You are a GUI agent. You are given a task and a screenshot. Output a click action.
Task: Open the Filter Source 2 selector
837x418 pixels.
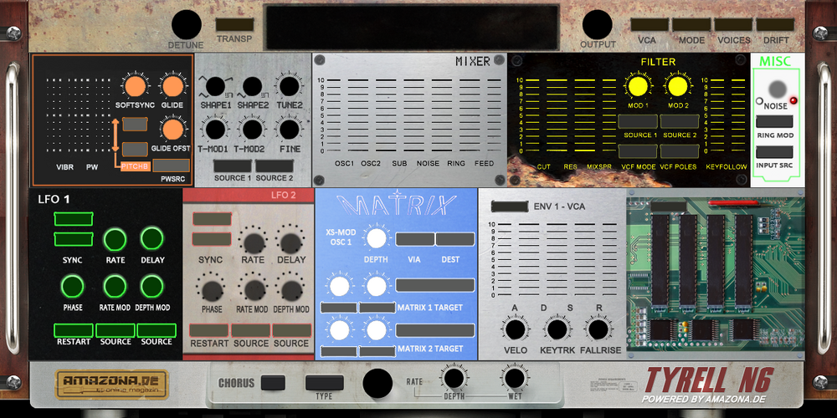coord(680,121)
